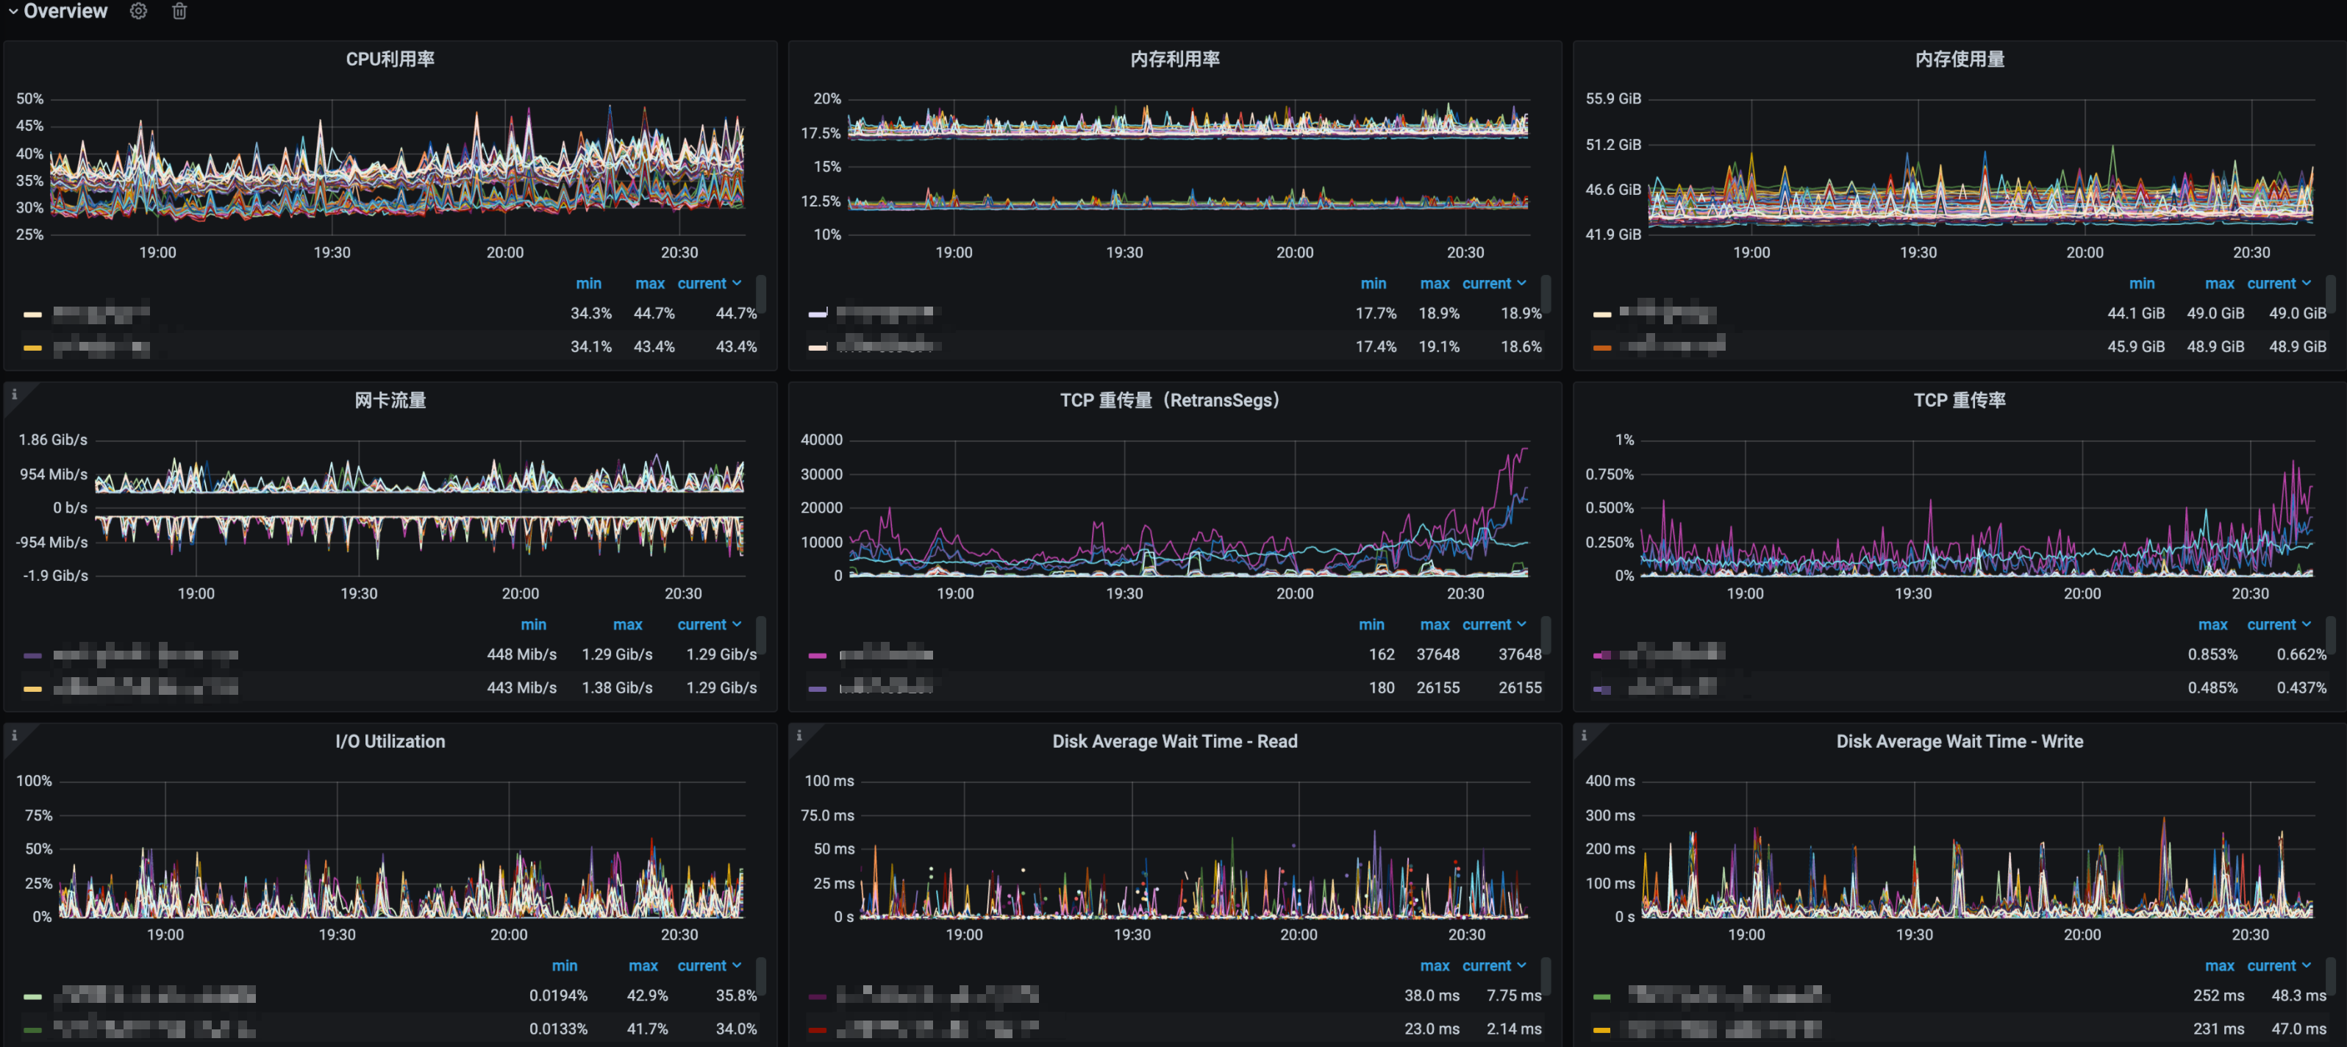Click TCP 重传量 legend scrollbar
The image size is (2347, 1047).
[x=1546, y=635]
